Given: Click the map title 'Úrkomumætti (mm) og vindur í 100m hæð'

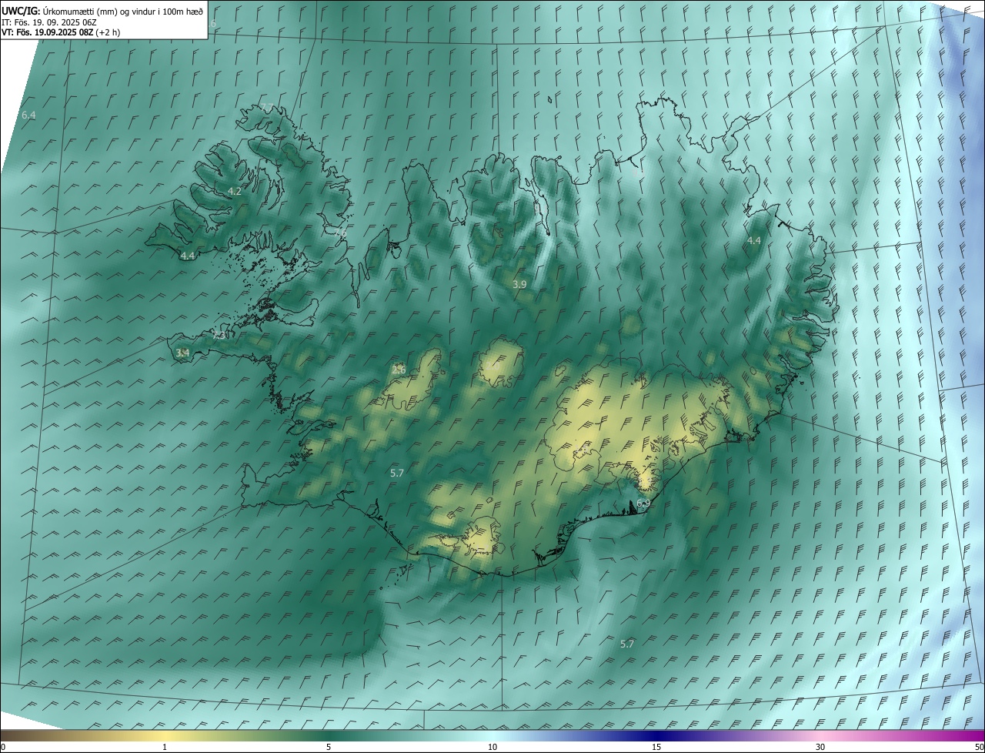Looking at the screenshot, I should pyautogui.click(x=123, y=12).
